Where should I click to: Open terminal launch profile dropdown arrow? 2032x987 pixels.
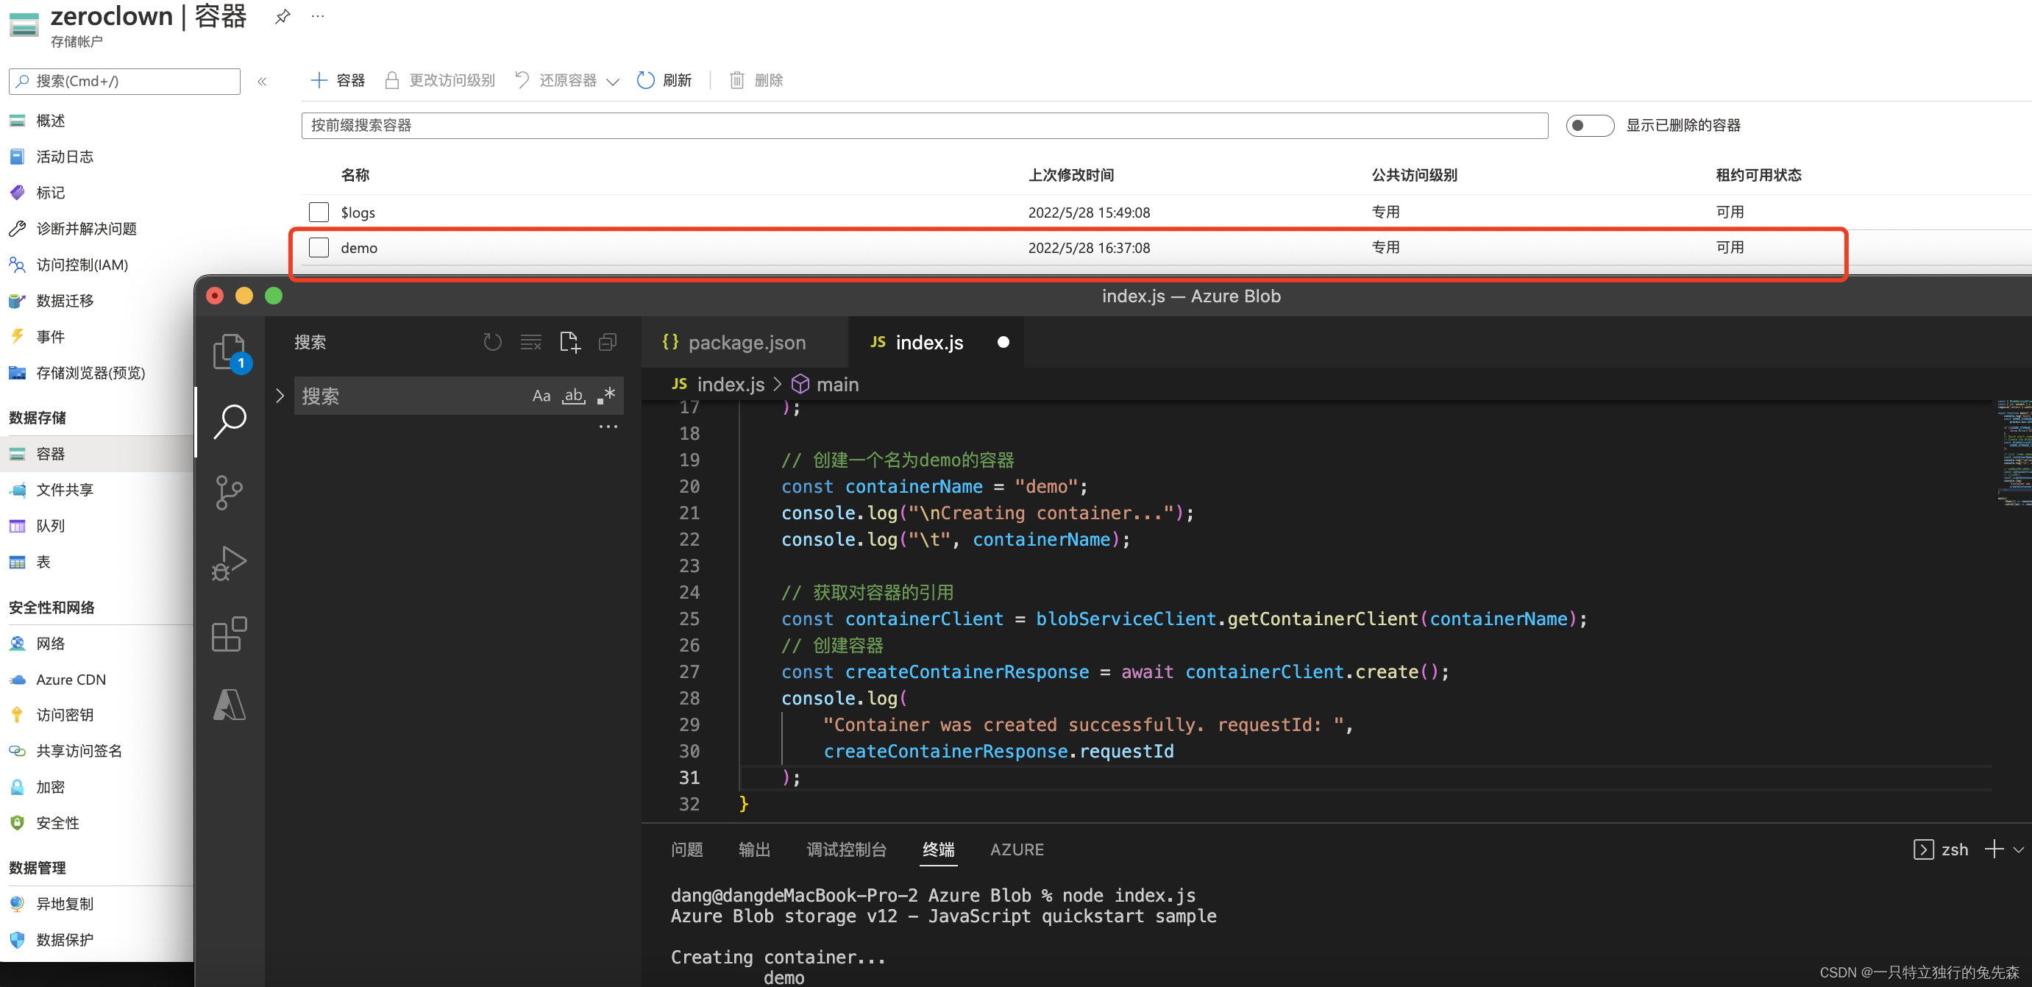click(2018, 849)
